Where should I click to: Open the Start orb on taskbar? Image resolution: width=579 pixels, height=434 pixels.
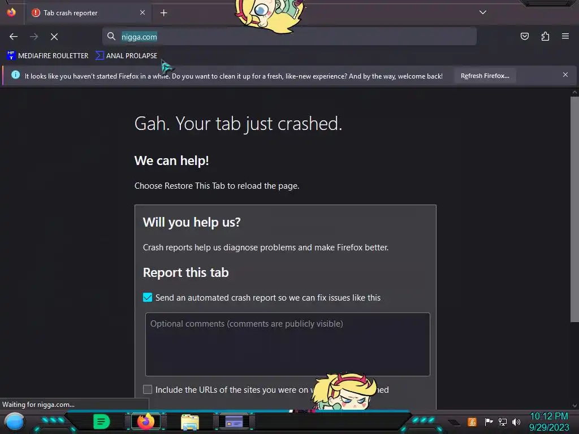pyautogui.click(x=14, y=422)
